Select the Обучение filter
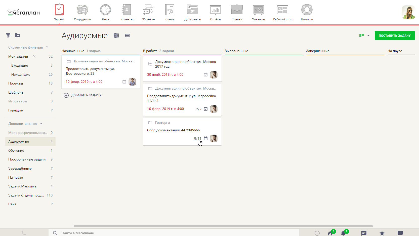Screen dimensions: 419x236 [30, 150]
